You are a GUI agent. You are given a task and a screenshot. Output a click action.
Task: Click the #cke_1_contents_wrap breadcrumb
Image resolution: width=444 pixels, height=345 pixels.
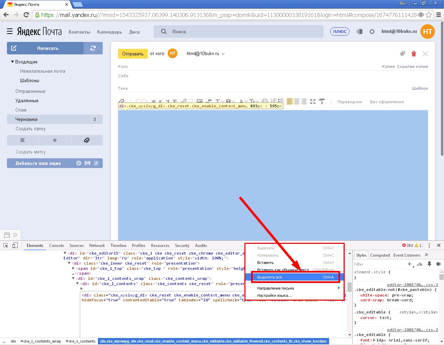pos(41,341)
